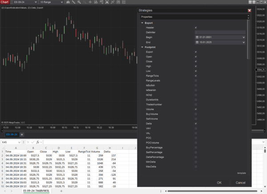Collapse the Footprint section

click(142, 47)
